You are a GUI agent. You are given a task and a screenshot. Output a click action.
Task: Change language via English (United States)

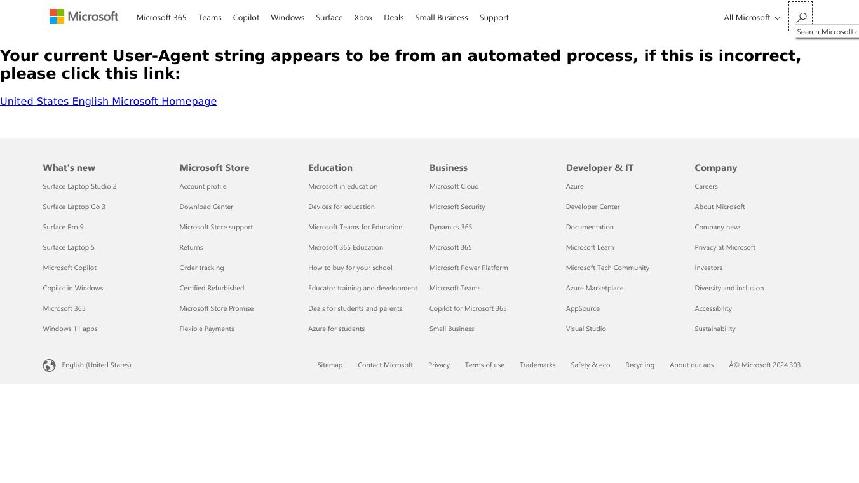(x=97, y=365)
